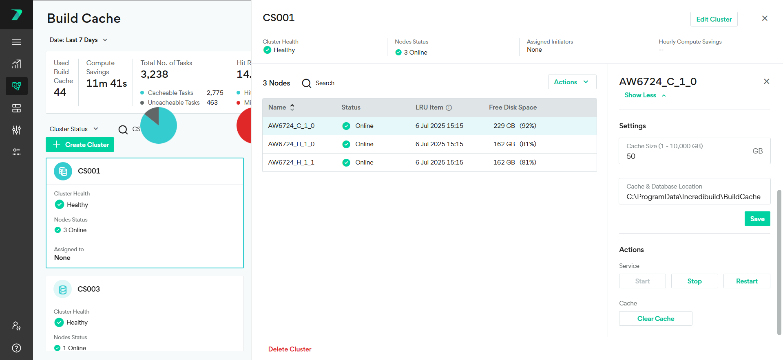Click the nodes search magnifier icon
This screenshot has height=360, width=783.
click(306, 83)
